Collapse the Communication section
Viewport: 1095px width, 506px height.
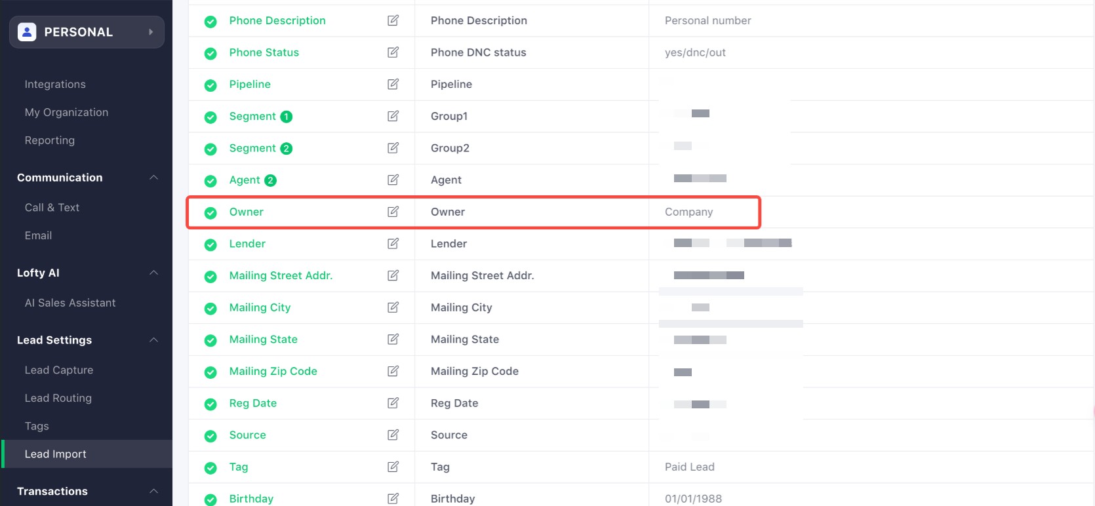coord(154,178)
